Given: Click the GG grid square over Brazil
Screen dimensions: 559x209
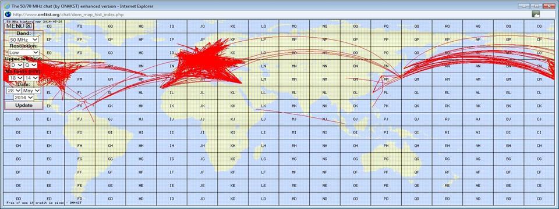Looking at the screenshot, I should (111, 158).
